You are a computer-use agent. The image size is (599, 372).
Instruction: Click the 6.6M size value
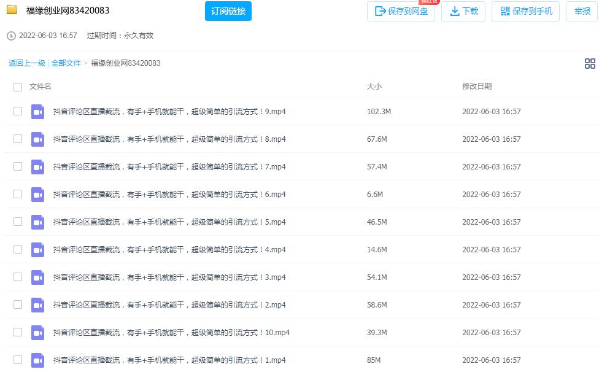pyautogui.click(x=375, y=195)
